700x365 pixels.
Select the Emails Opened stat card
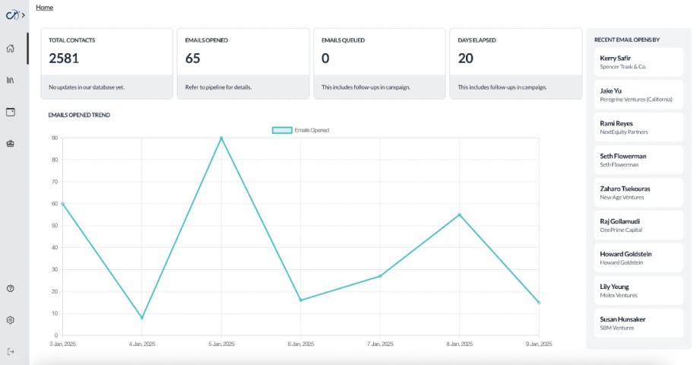pyautogui.click(x=242, y=63)
